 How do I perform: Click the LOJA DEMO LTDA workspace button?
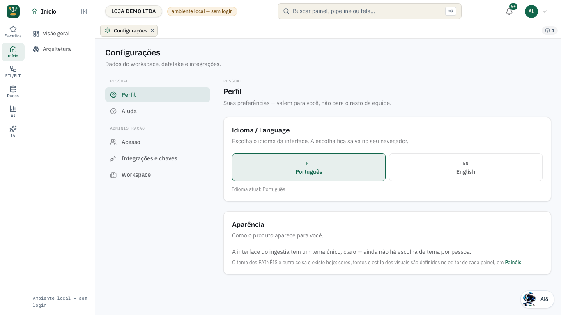click(x=133, y=11)
